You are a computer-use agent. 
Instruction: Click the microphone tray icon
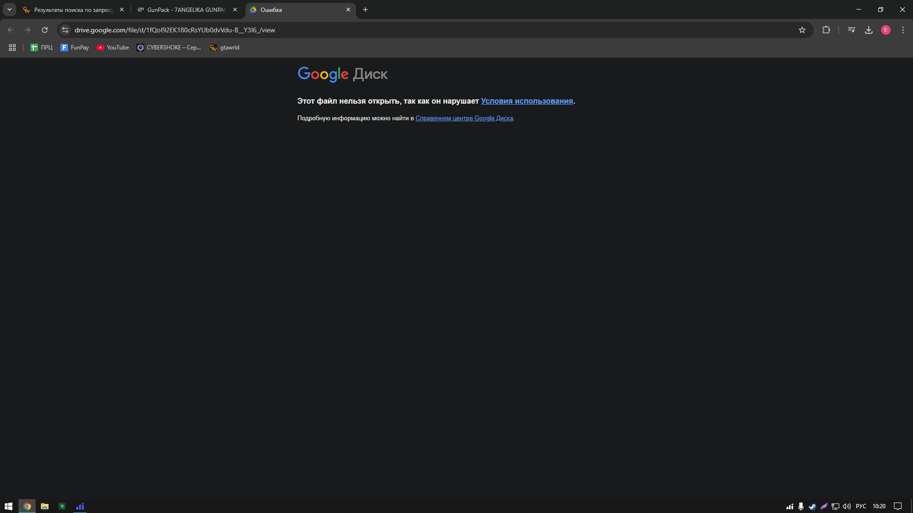tap(801, 506)
